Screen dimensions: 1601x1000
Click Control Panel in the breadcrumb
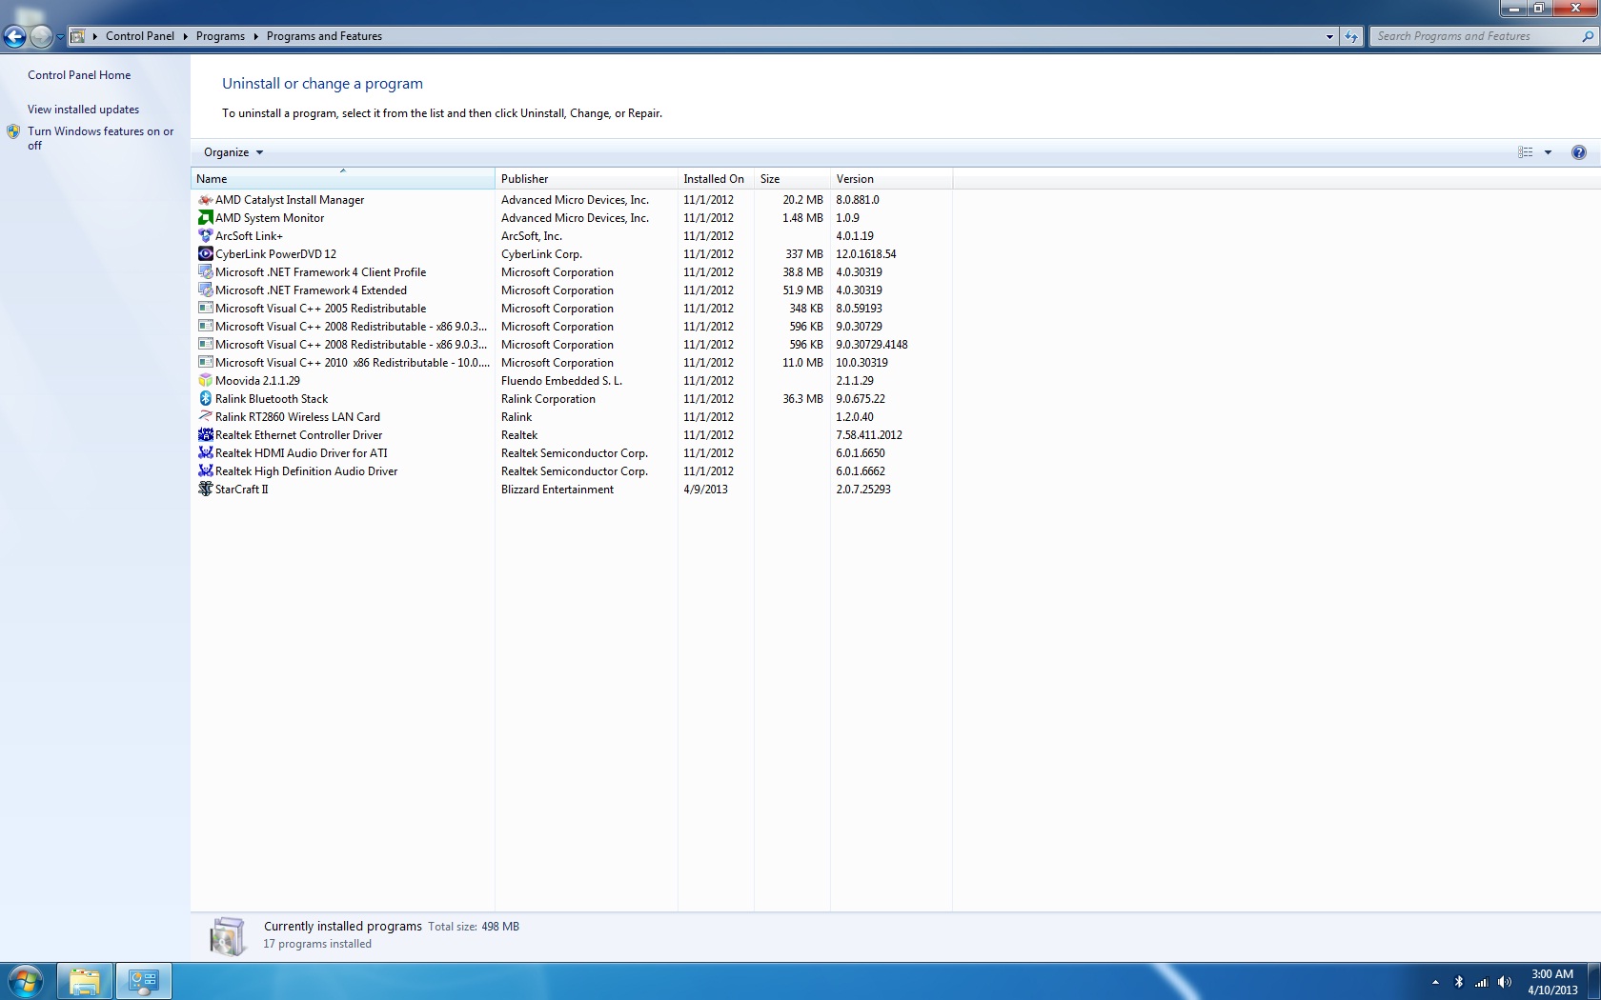[140, 36]
